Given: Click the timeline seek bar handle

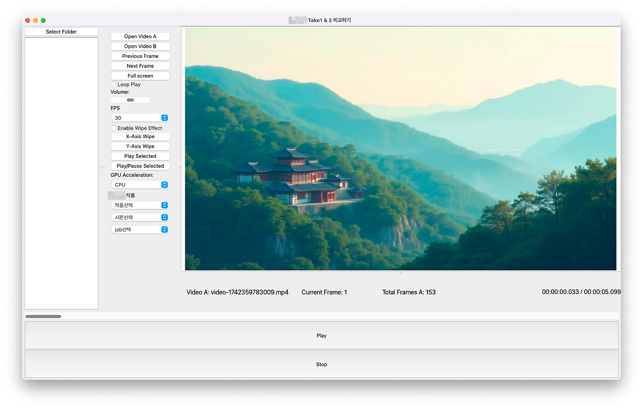Looking at the screenshot, I should click(43, 317).
